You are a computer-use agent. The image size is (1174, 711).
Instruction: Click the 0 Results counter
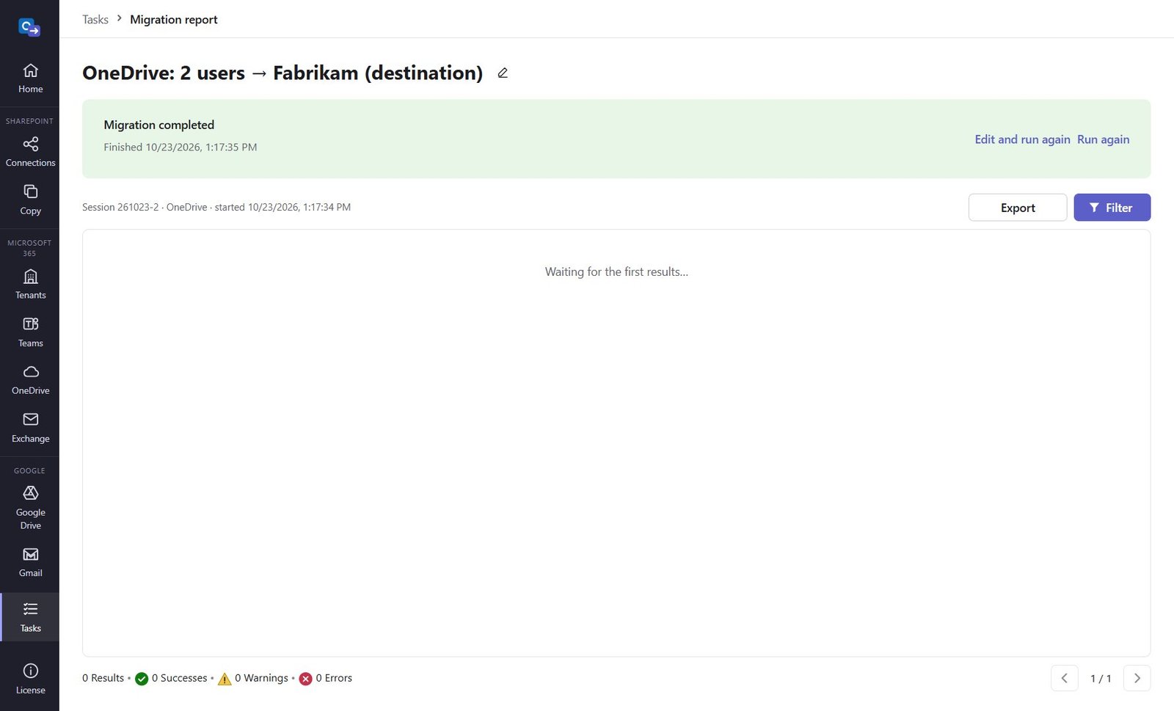point(103,678)
